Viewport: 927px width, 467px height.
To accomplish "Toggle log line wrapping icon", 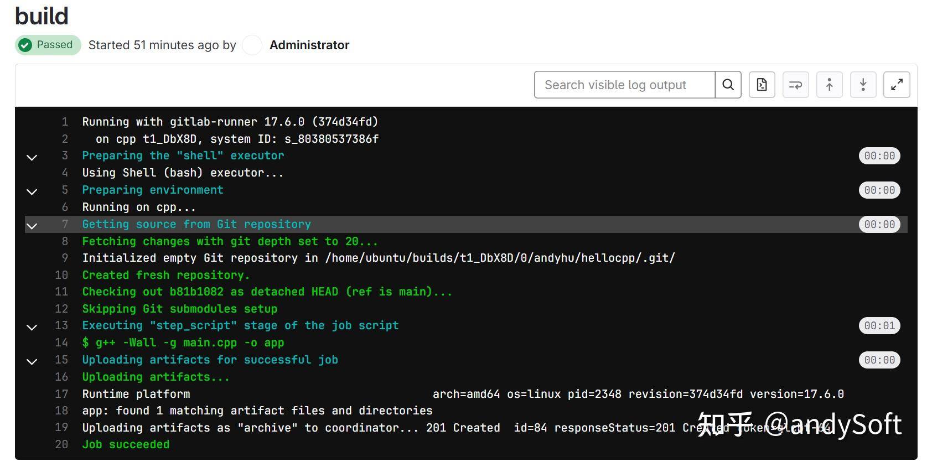I will (796, 85).
